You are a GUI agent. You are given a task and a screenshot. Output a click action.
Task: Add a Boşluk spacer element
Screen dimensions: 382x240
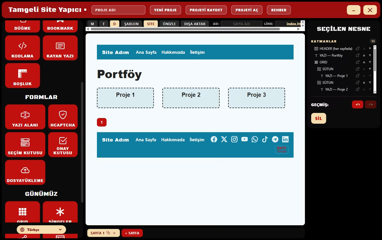(22, 76)
